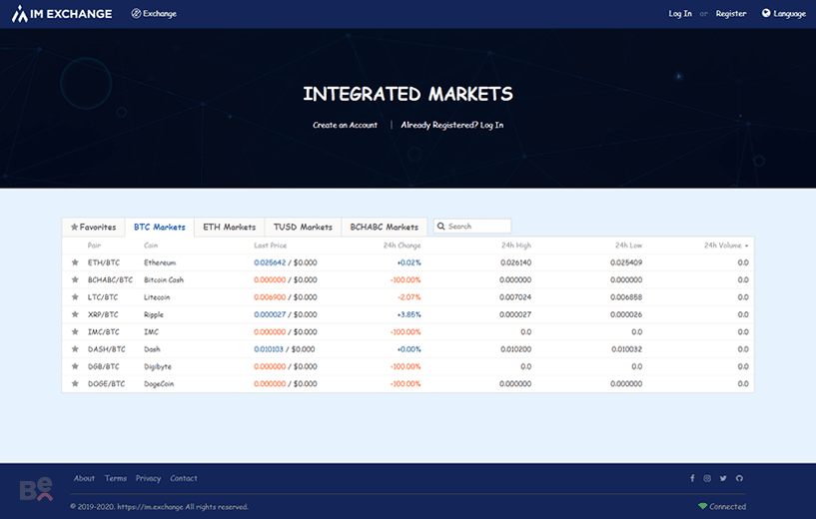Image resolution: width=816 pixels, height=519 pixels.
Task: Favorite the ETH/BTC pair star
Action: 75,262
